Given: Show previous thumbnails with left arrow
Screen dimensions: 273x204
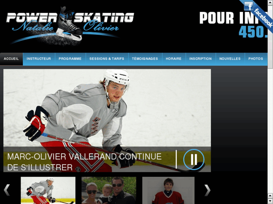Looking at the screenshot, I should (x=7, y=190).
